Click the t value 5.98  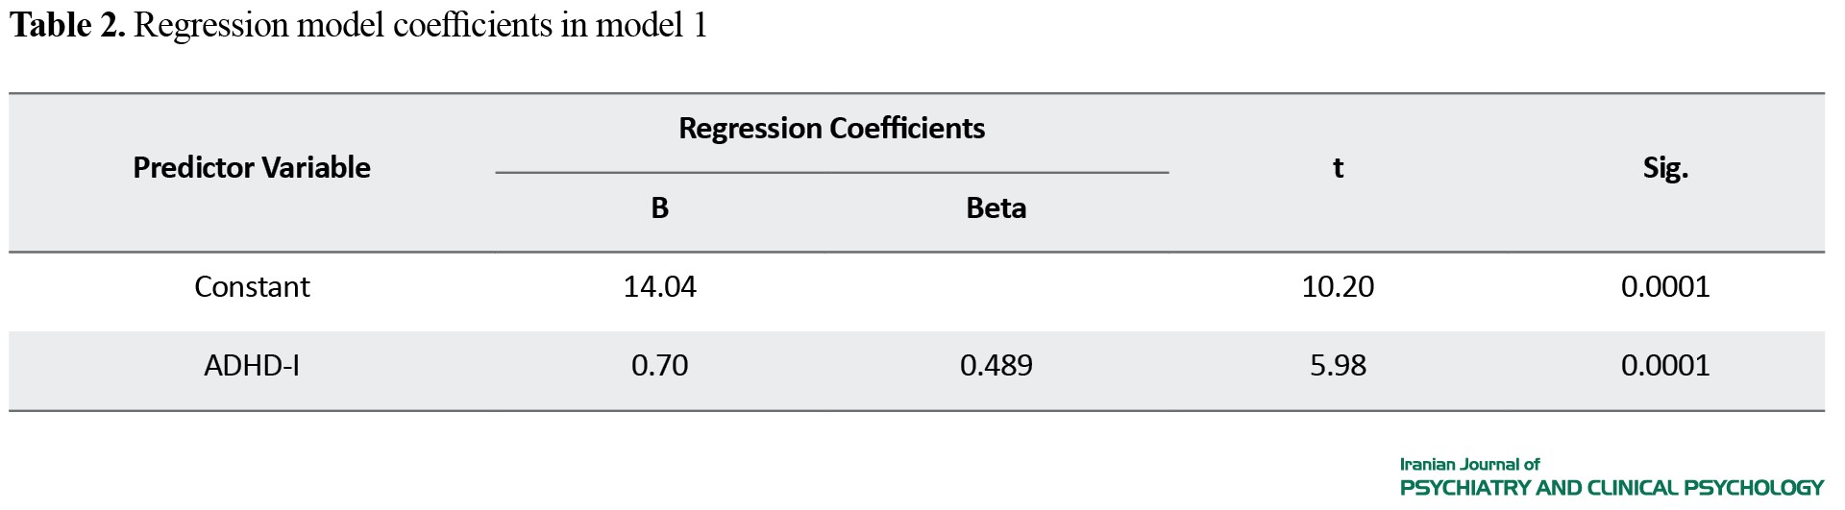click(x=1338, y=366)
